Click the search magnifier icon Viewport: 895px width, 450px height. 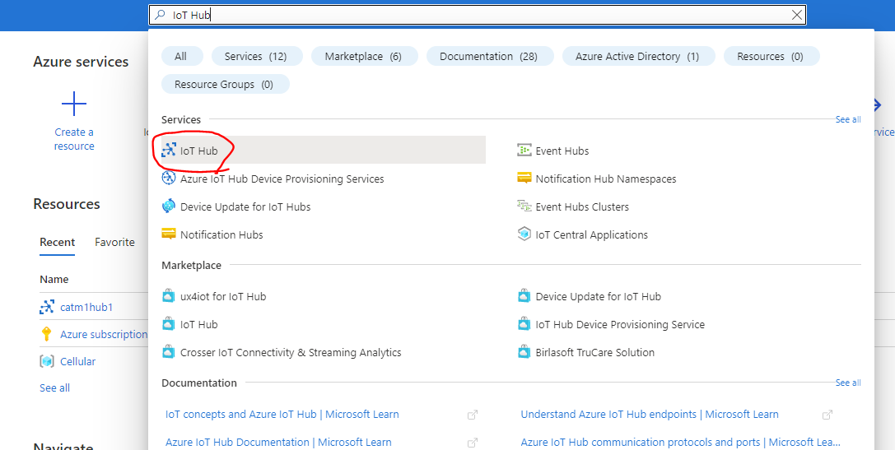point(161,16)
